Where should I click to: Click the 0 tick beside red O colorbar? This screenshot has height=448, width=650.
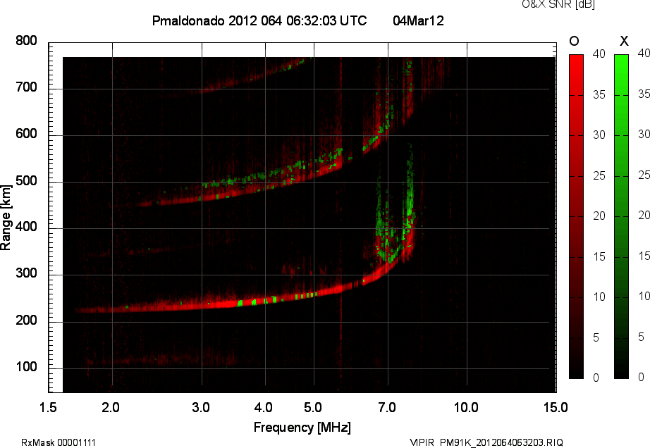coord(596,378)
